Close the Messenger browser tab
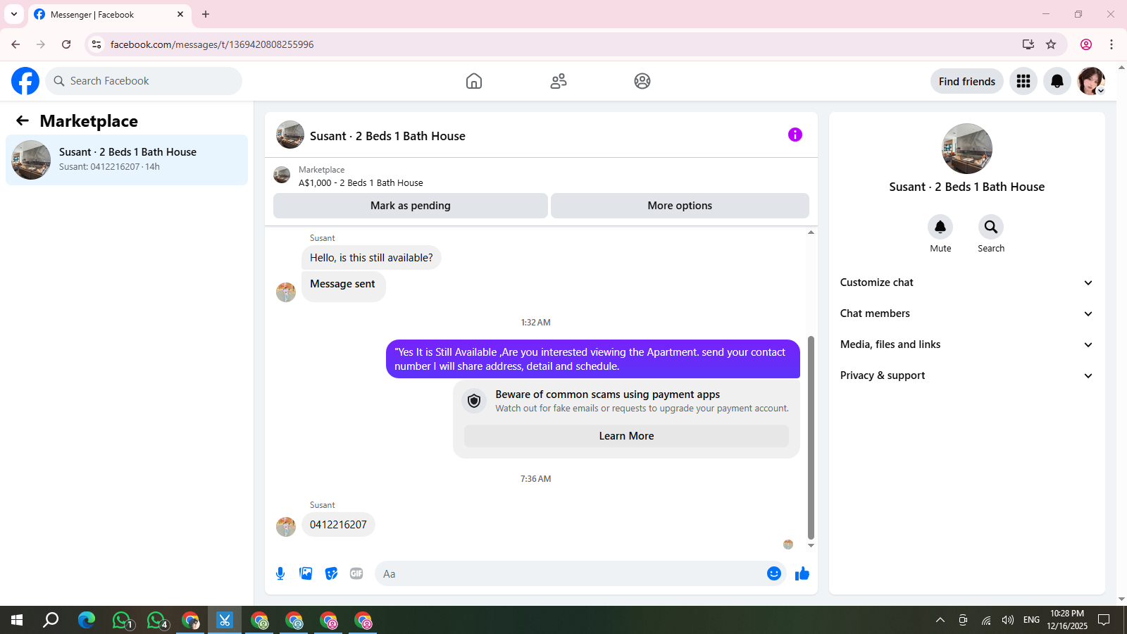Screen dimensions: 1127x634 [180, 14]
